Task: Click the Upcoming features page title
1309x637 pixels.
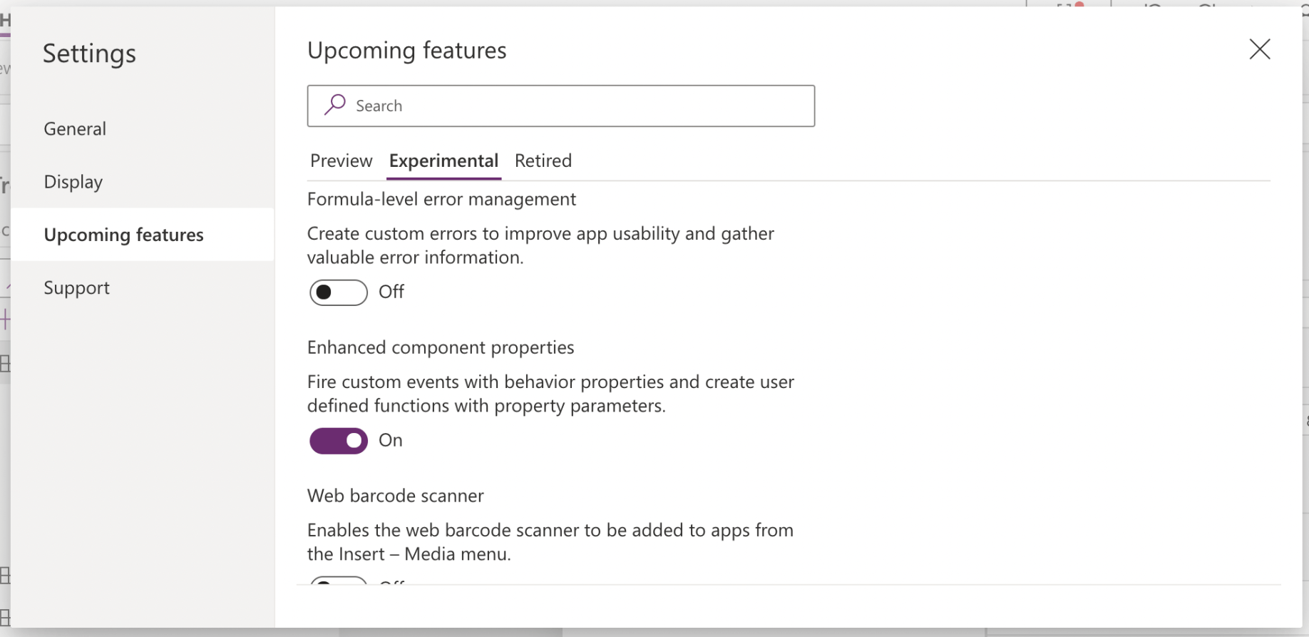Action: pos(407,50)
